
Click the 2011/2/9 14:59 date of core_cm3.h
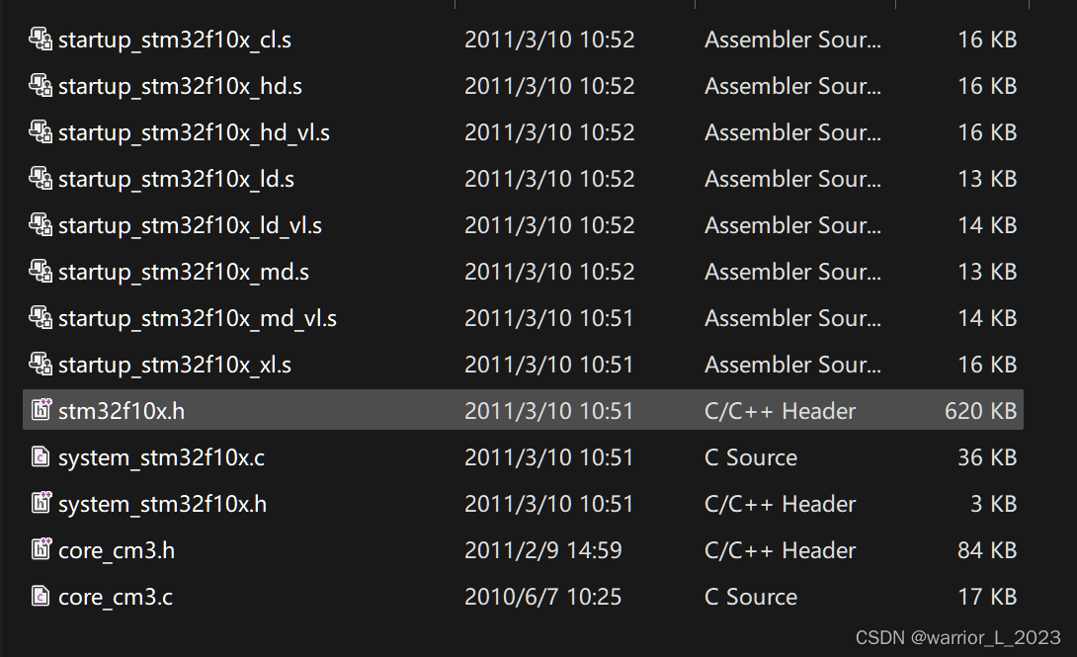pyautogui.click(x=542, y=550)
